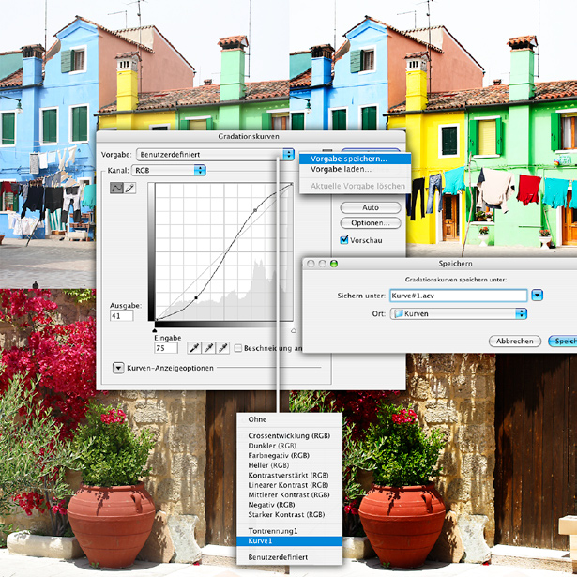The height and width of the screenshot is (577, 577).
Task: Open the Vorgabe preset dropdown
Action: [x=215, y=154]
